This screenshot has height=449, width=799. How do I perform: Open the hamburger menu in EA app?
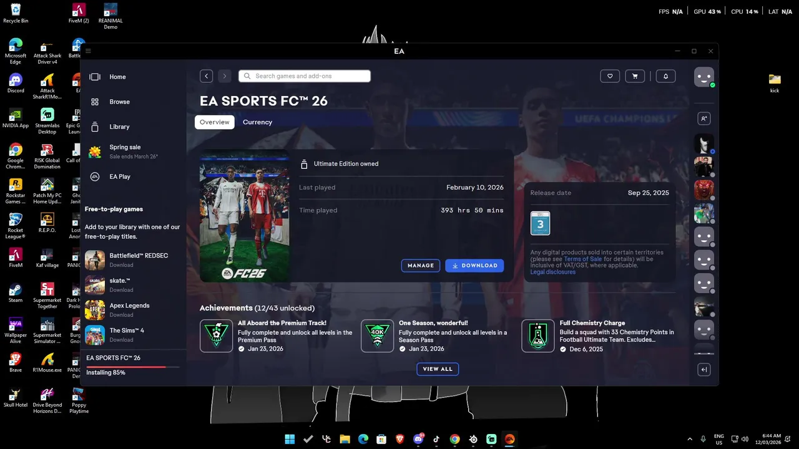(89, 51)
